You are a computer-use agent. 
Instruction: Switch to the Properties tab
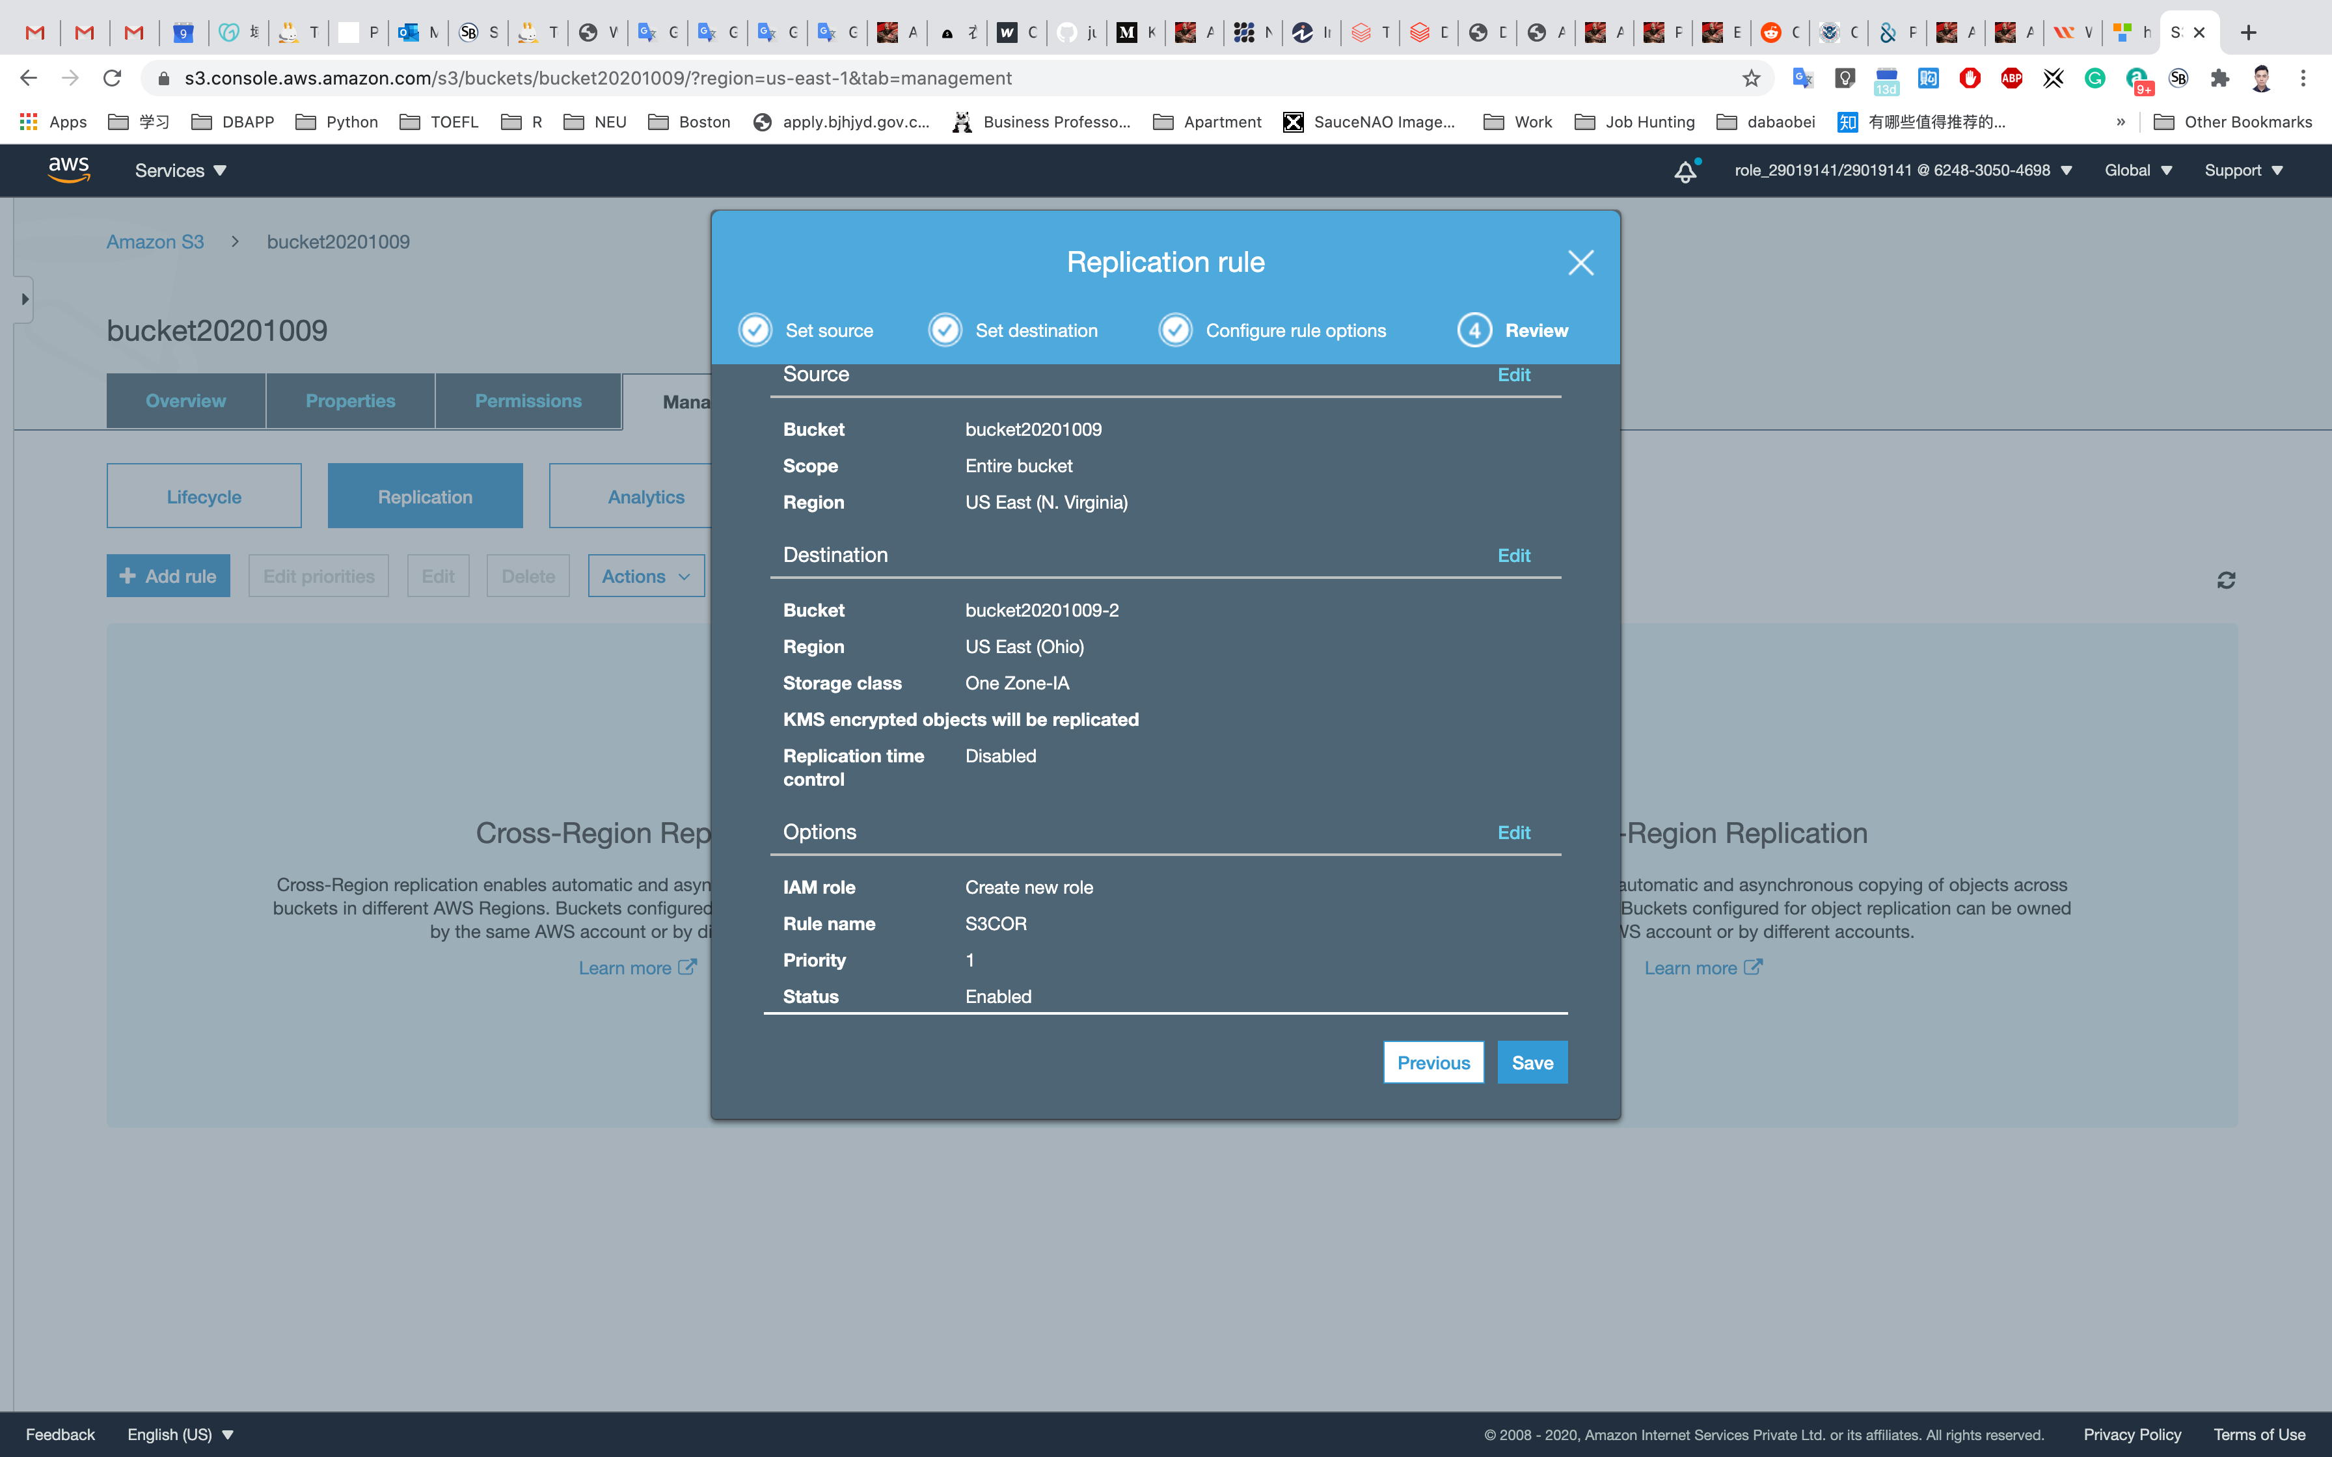tap(350, 401)
